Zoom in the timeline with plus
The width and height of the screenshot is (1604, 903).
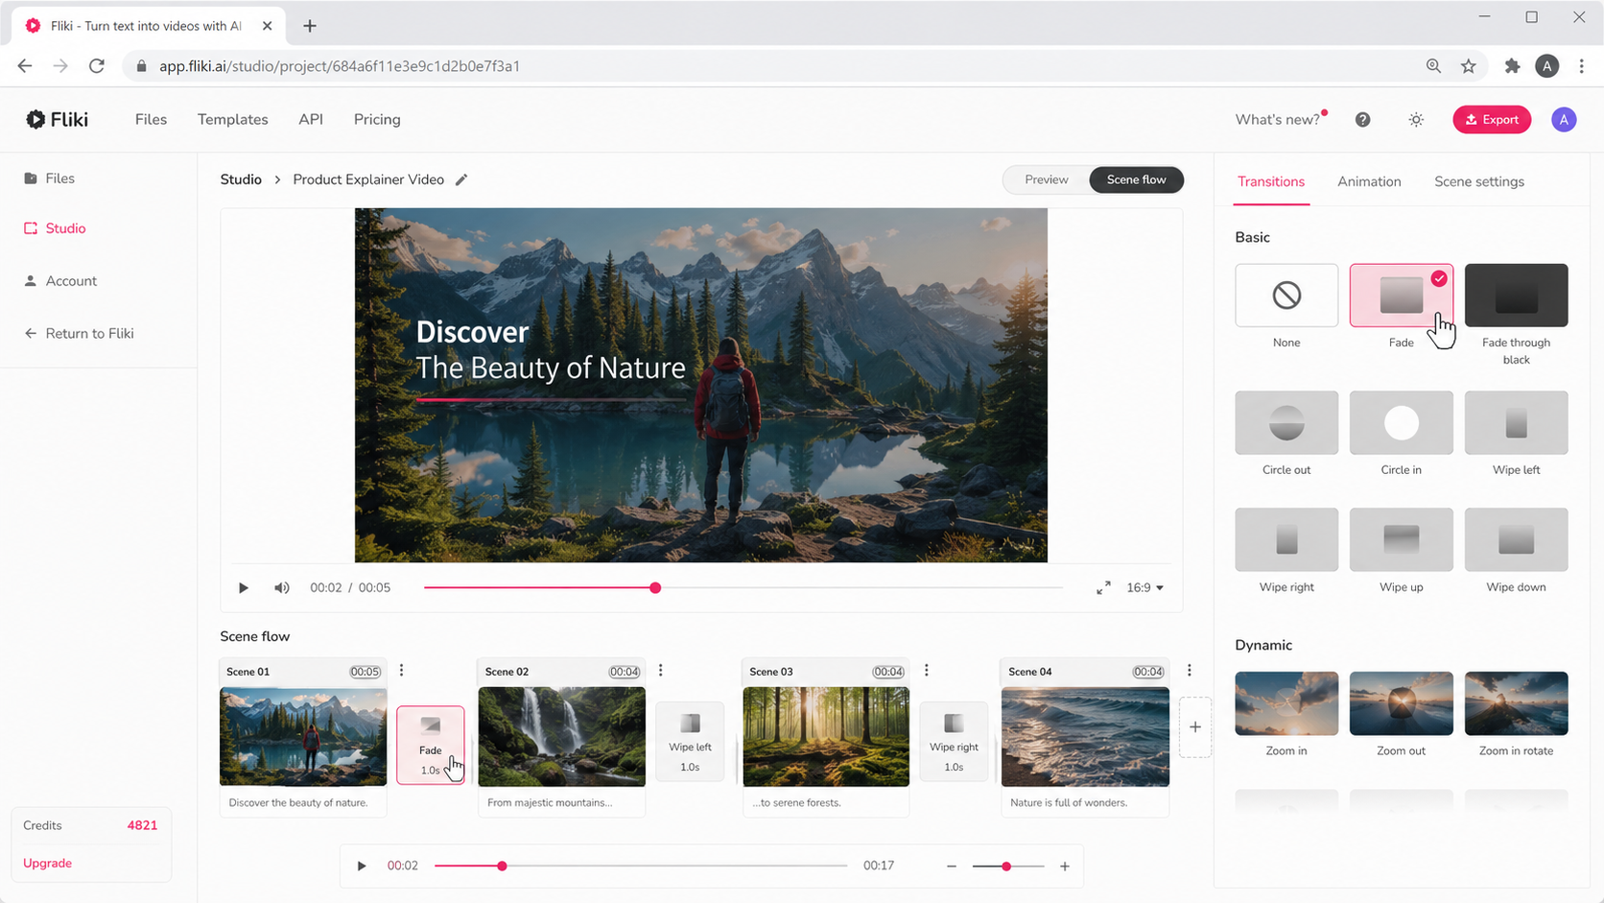(1065, 867)
